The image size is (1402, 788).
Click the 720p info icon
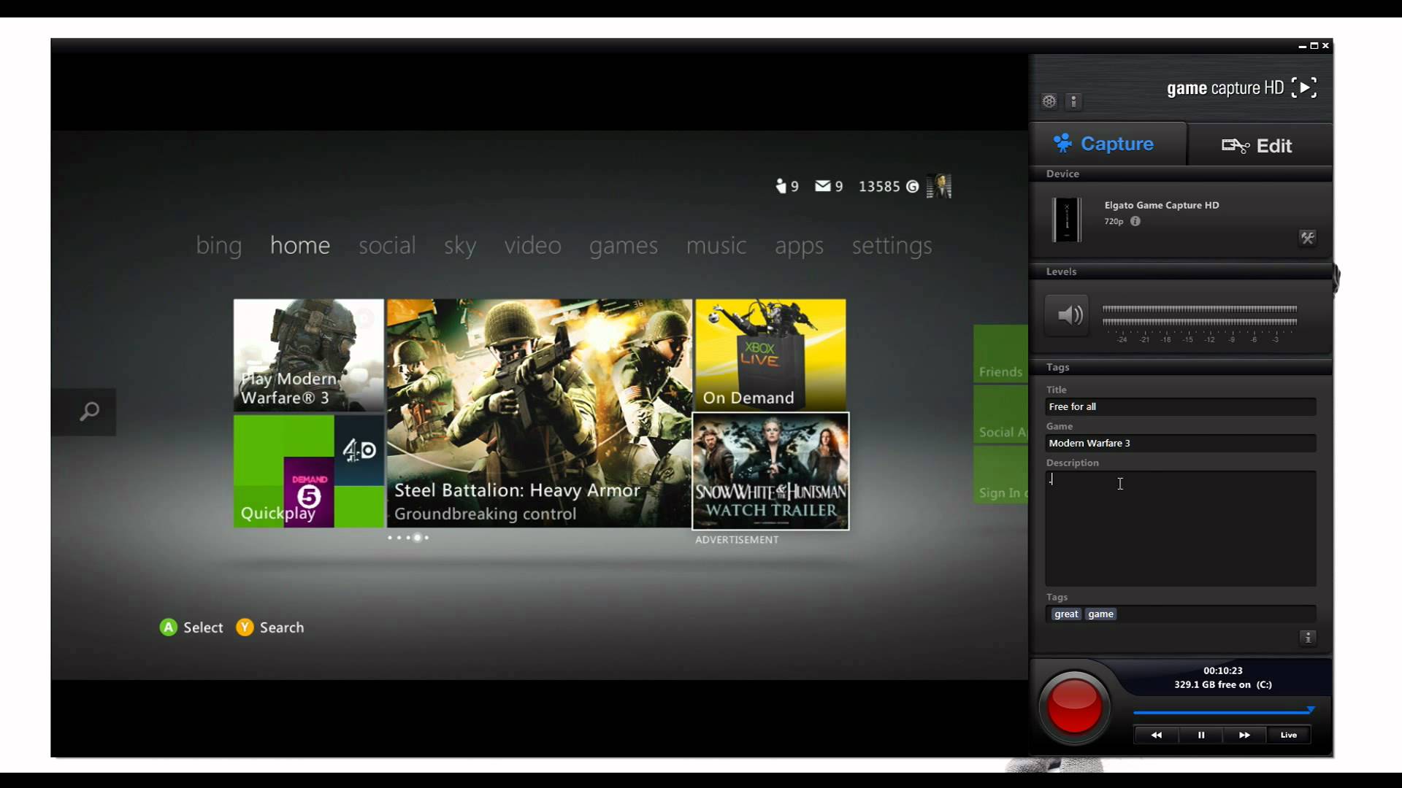[x=1135, y=221]
